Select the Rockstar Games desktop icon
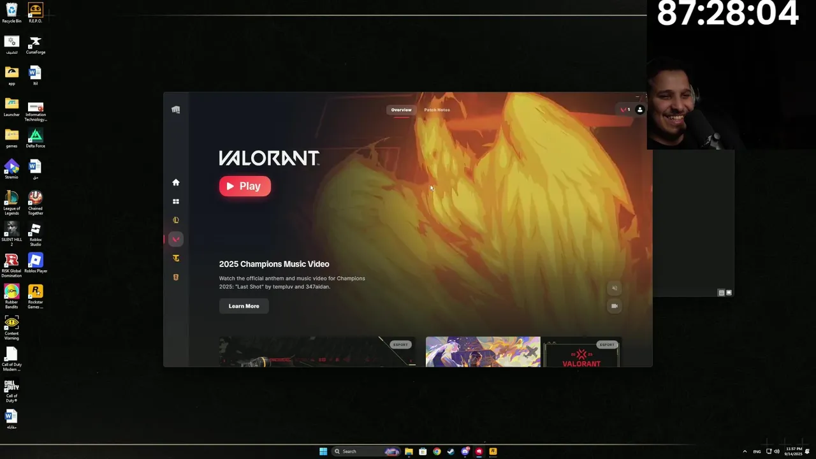The height and width of the screenshot is (459, 816). click(35, 296)
